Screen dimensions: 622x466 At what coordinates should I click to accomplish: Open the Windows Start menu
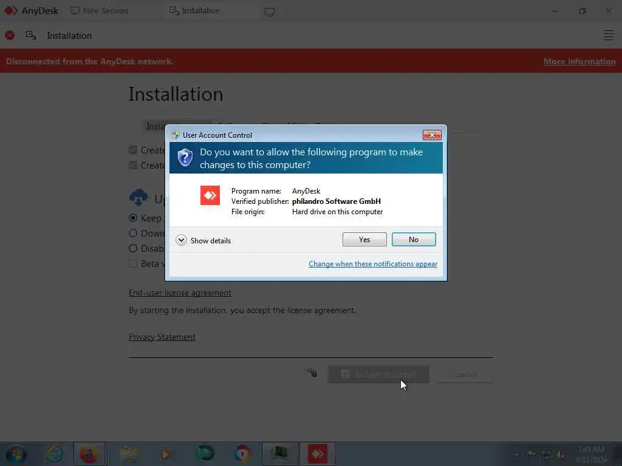point(16,454)
